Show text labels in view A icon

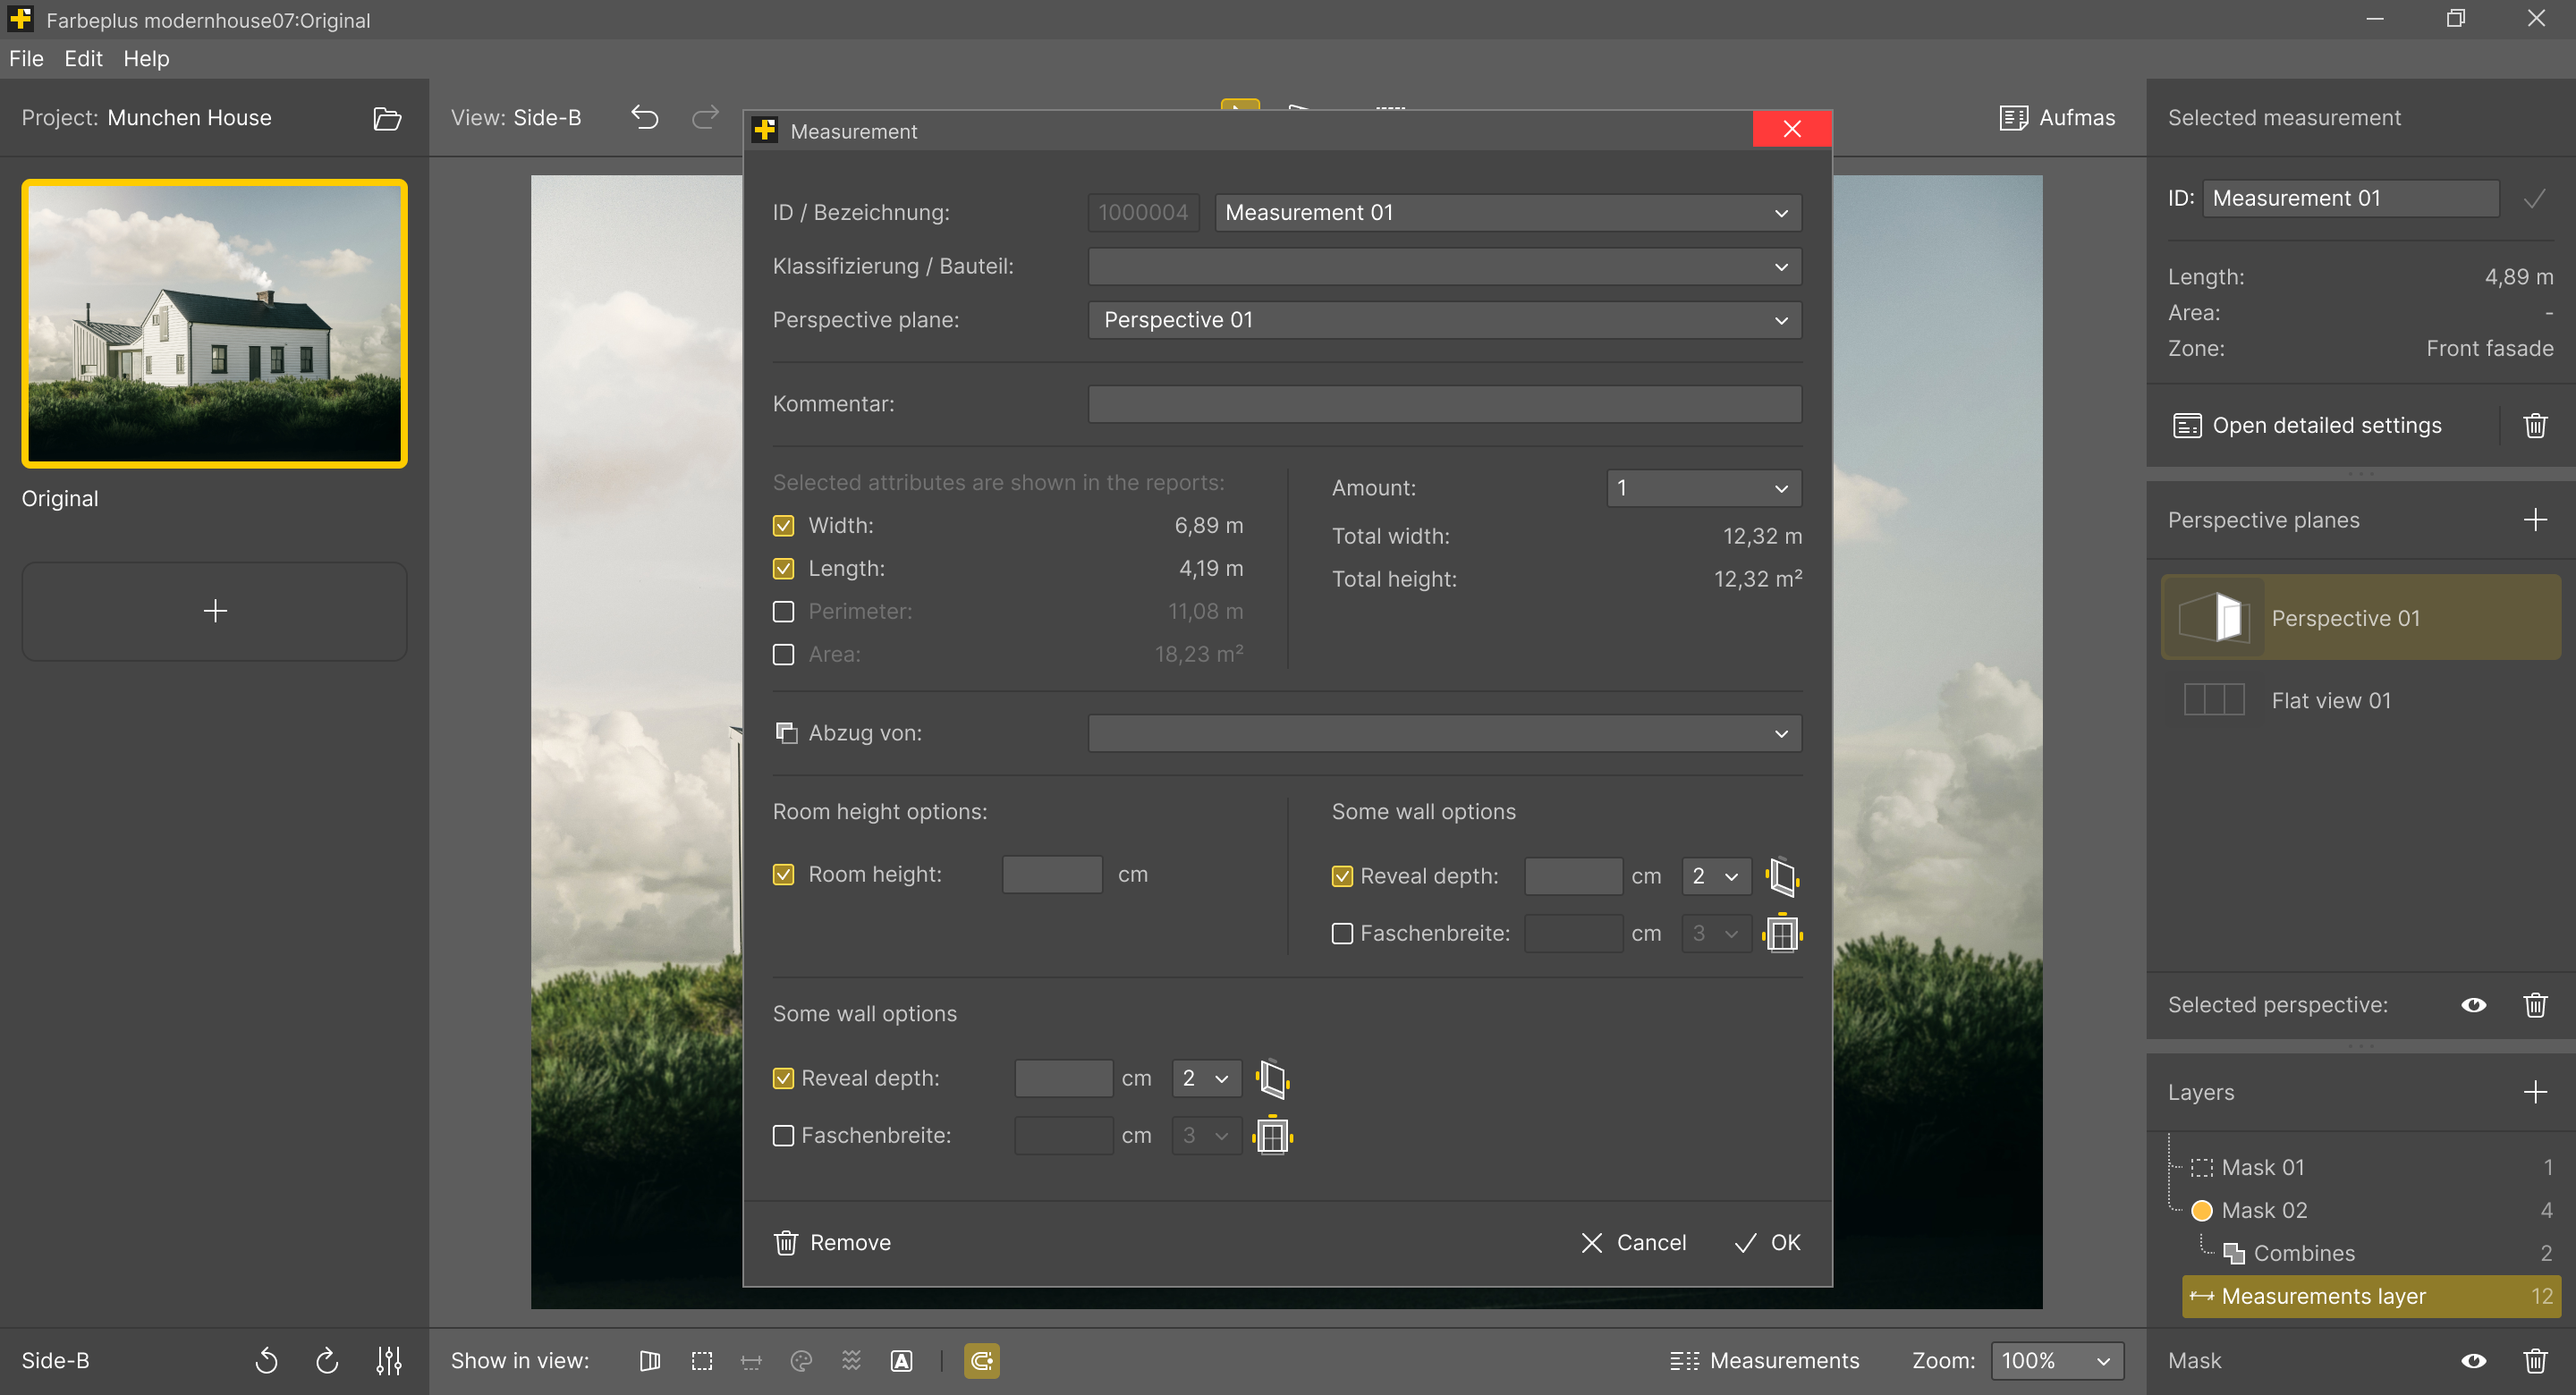901,1361
